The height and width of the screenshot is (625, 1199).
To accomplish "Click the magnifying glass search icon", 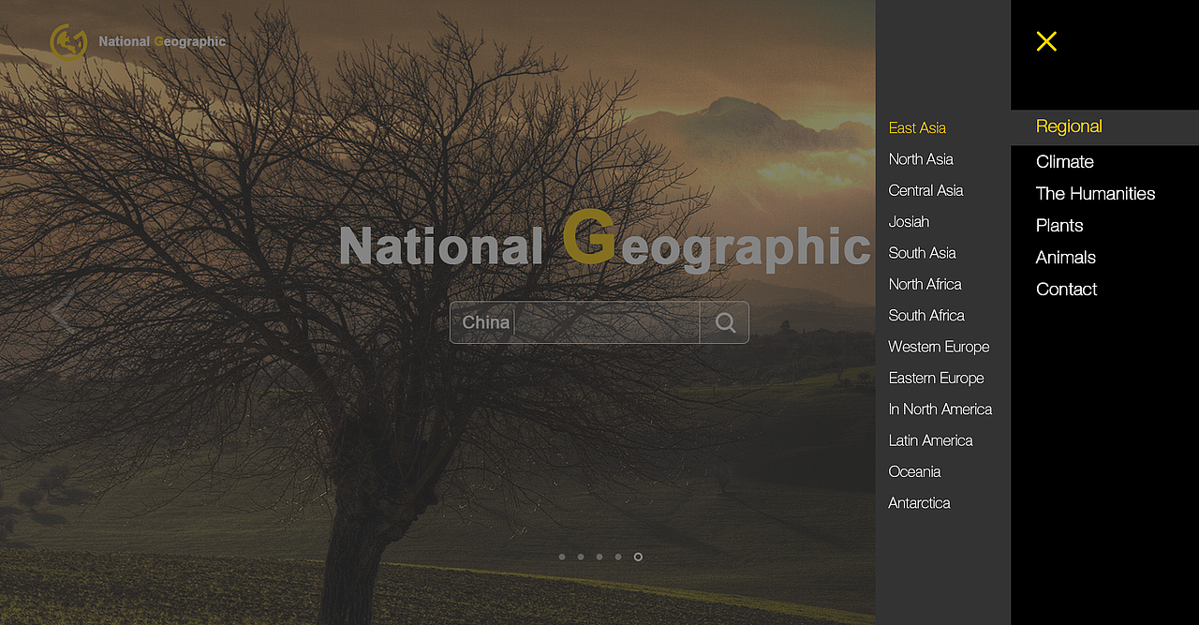I will tap(725, 322).
